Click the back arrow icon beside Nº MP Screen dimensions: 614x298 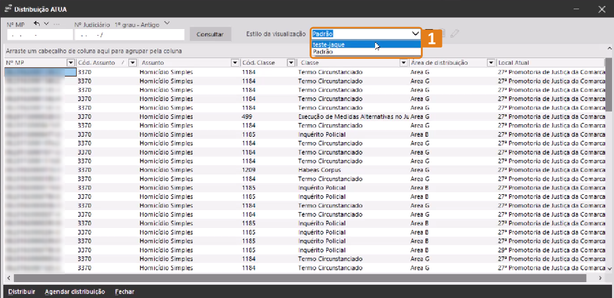36,24
